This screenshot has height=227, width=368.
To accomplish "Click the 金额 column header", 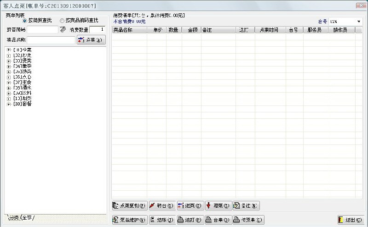I will click(x=191, y=30).
